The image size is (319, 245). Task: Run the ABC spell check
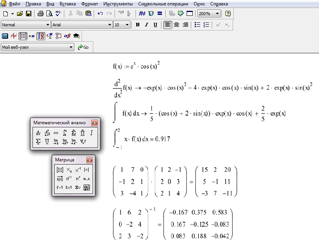tap(58, 14)
